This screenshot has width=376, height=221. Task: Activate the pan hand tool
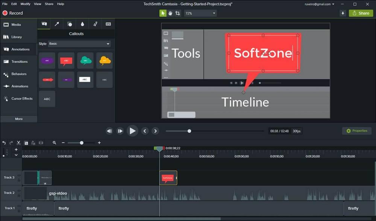coord(170,13)
